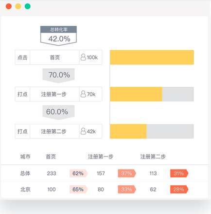
Task: Click the yellow 42k progress bar
Action: pos(128,131)
